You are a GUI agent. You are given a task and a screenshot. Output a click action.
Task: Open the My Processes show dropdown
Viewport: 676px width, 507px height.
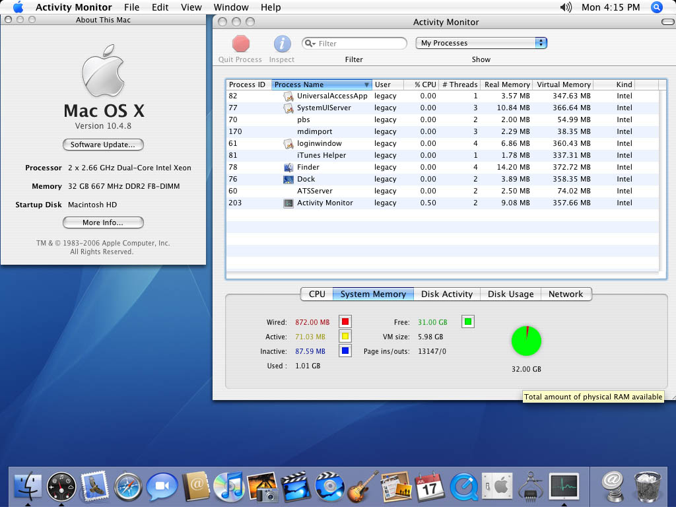click(481, 43)
